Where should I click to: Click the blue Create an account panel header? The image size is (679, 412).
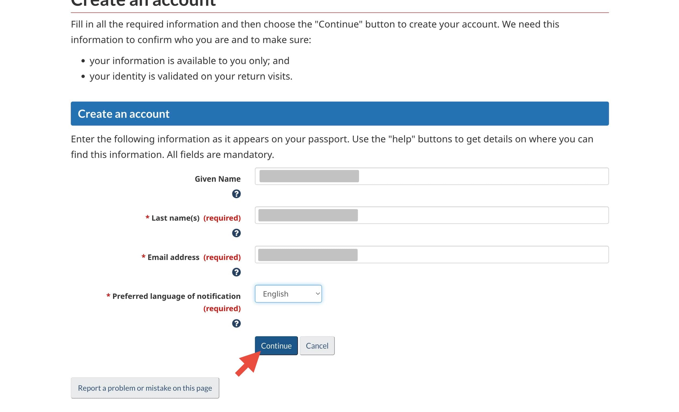click(339, 114)
